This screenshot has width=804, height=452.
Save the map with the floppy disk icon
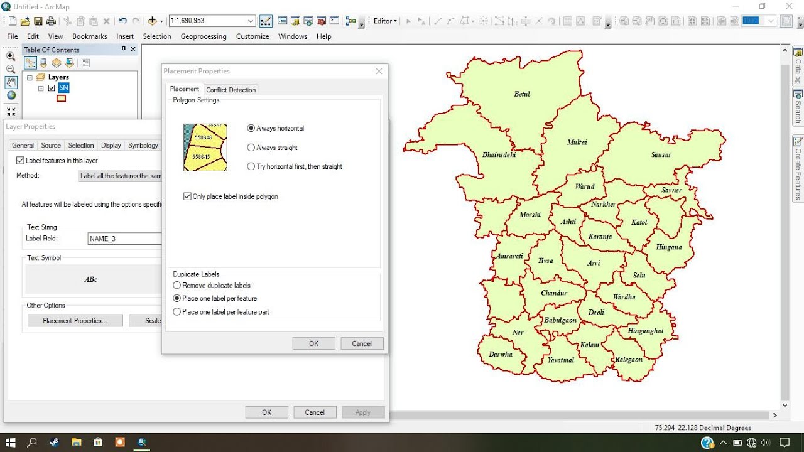pyautogui.click(x=38, y=21)
